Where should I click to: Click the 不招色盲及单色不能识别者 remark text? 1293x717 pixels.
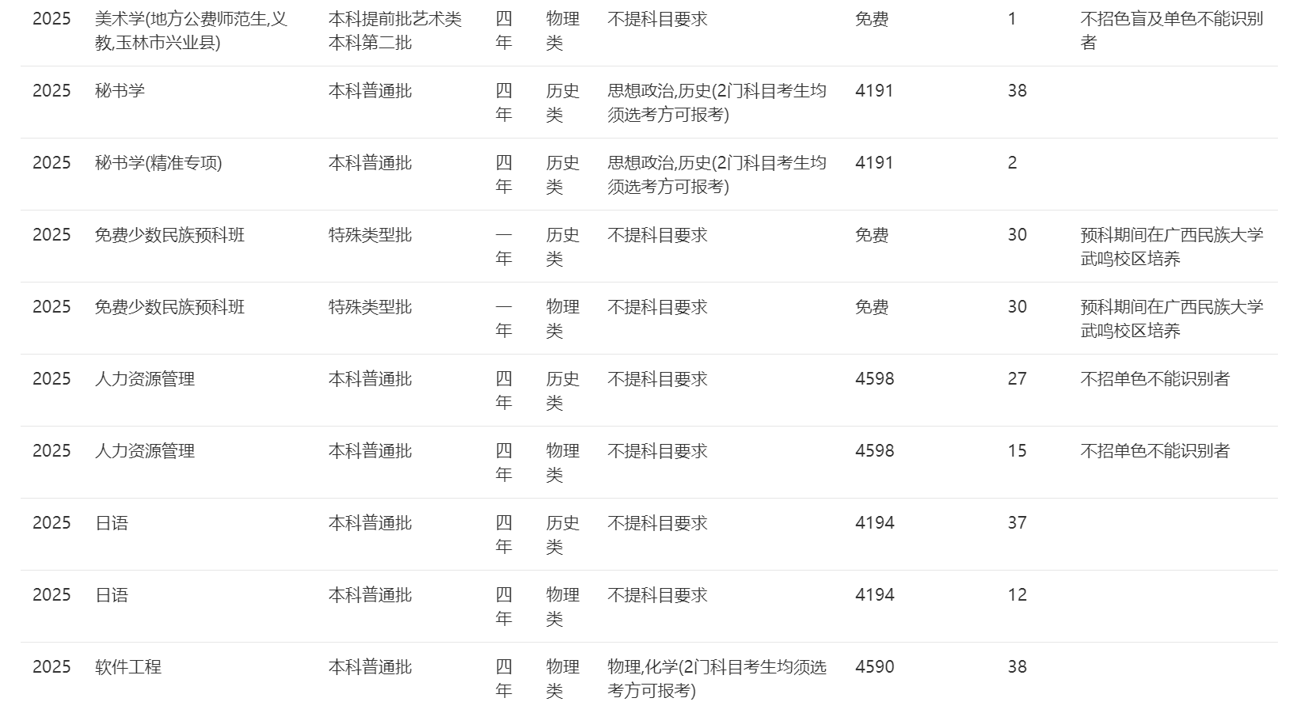tap(1171, 30)
